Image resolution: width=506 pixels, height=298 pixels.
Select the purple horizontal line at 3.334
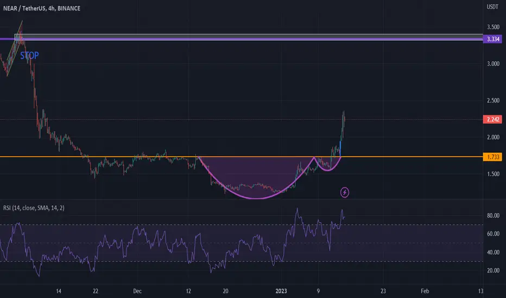click(x=242, y=39)
